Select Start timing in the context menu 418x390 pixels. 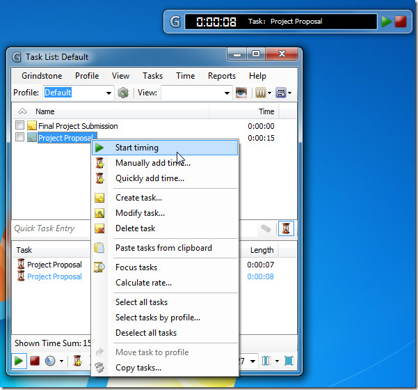[x=165, y=148]
